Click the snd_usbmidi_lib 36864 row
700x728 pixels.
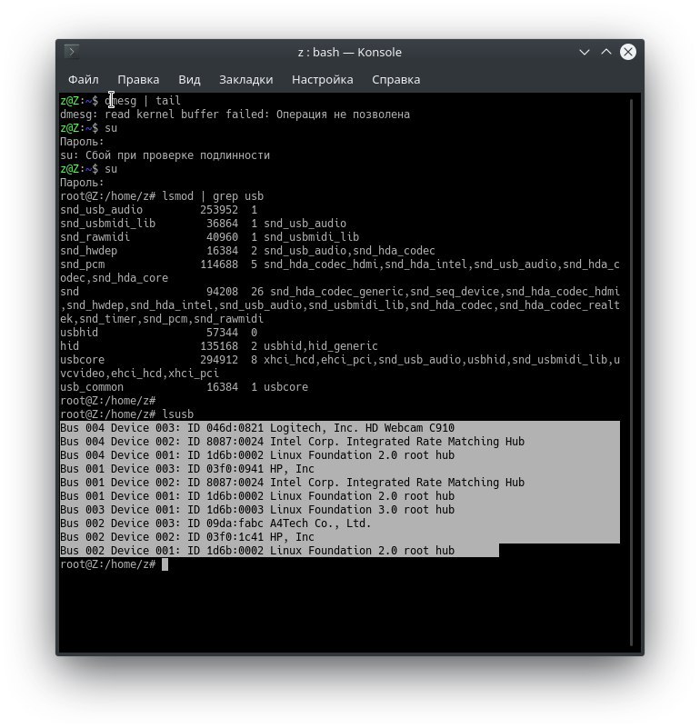point(203,224)
